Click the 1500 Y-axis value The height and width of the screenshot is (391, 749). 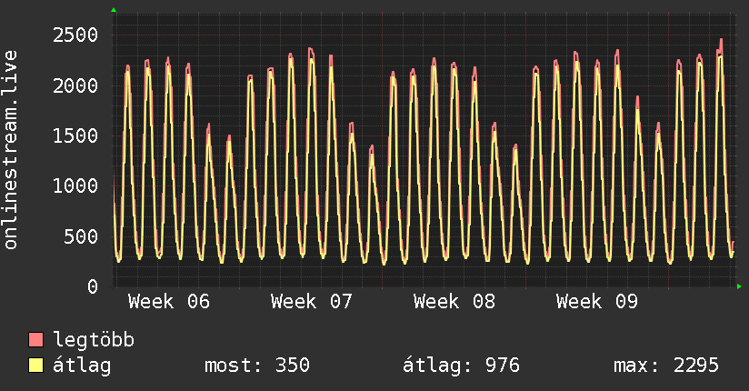point(75,136)
